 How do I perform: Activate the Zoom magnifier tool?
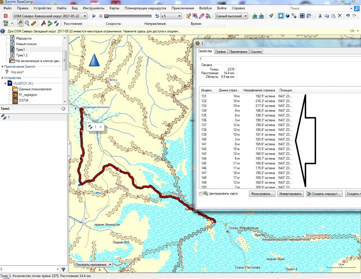point(27,23)
